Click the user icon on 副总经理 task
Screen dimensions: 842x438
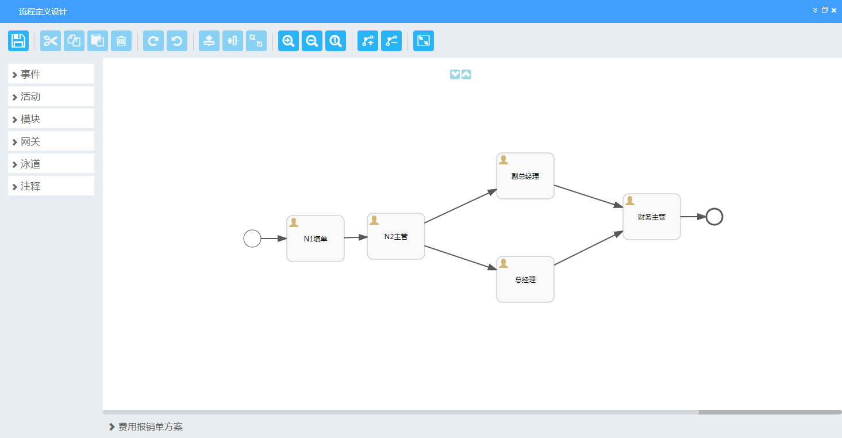503,160
